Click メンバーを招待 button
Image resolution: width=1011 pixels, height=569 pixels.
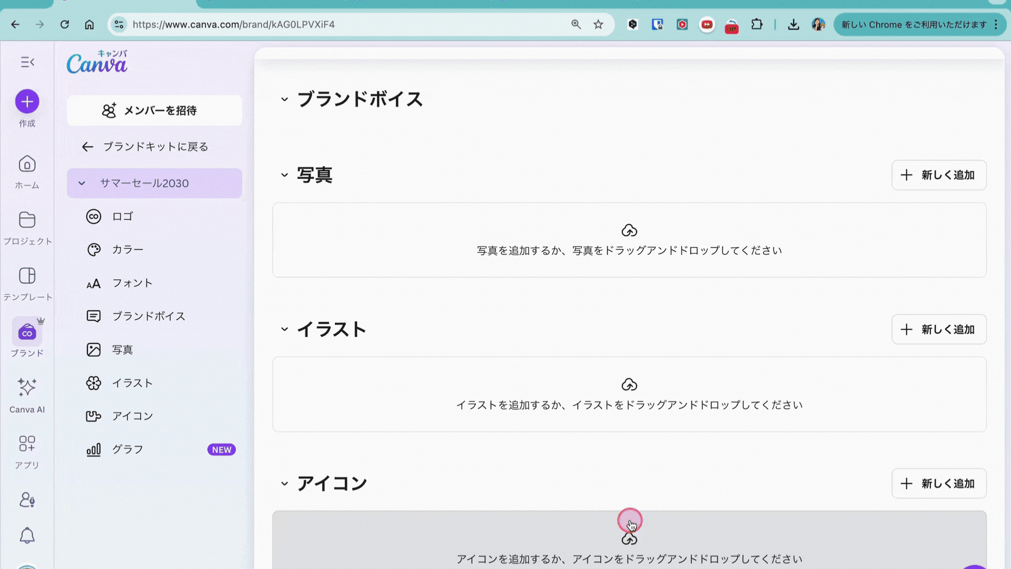[154, 111]
